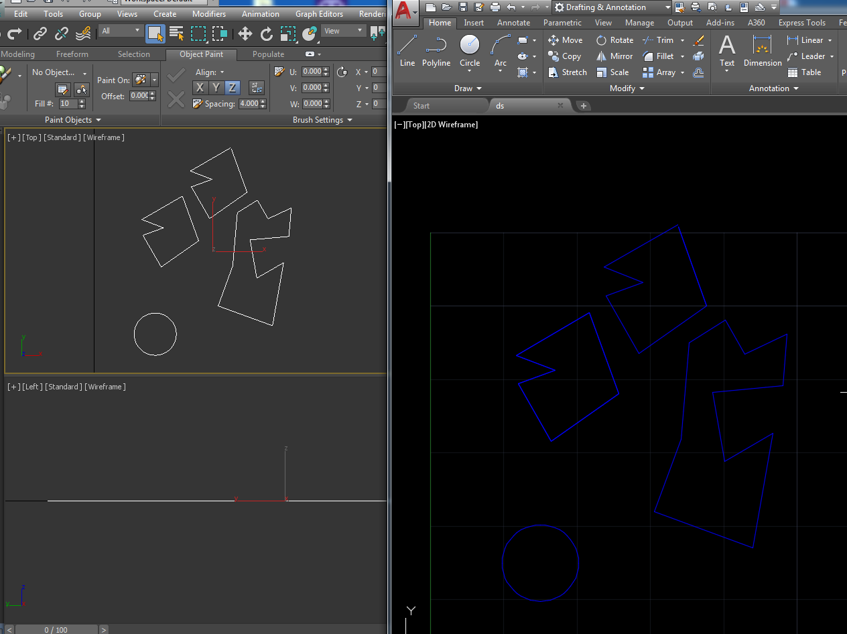Switch to the Freeform ribbon tab
The width and height of the screenshot is (847, 634).
coord(72,54)
